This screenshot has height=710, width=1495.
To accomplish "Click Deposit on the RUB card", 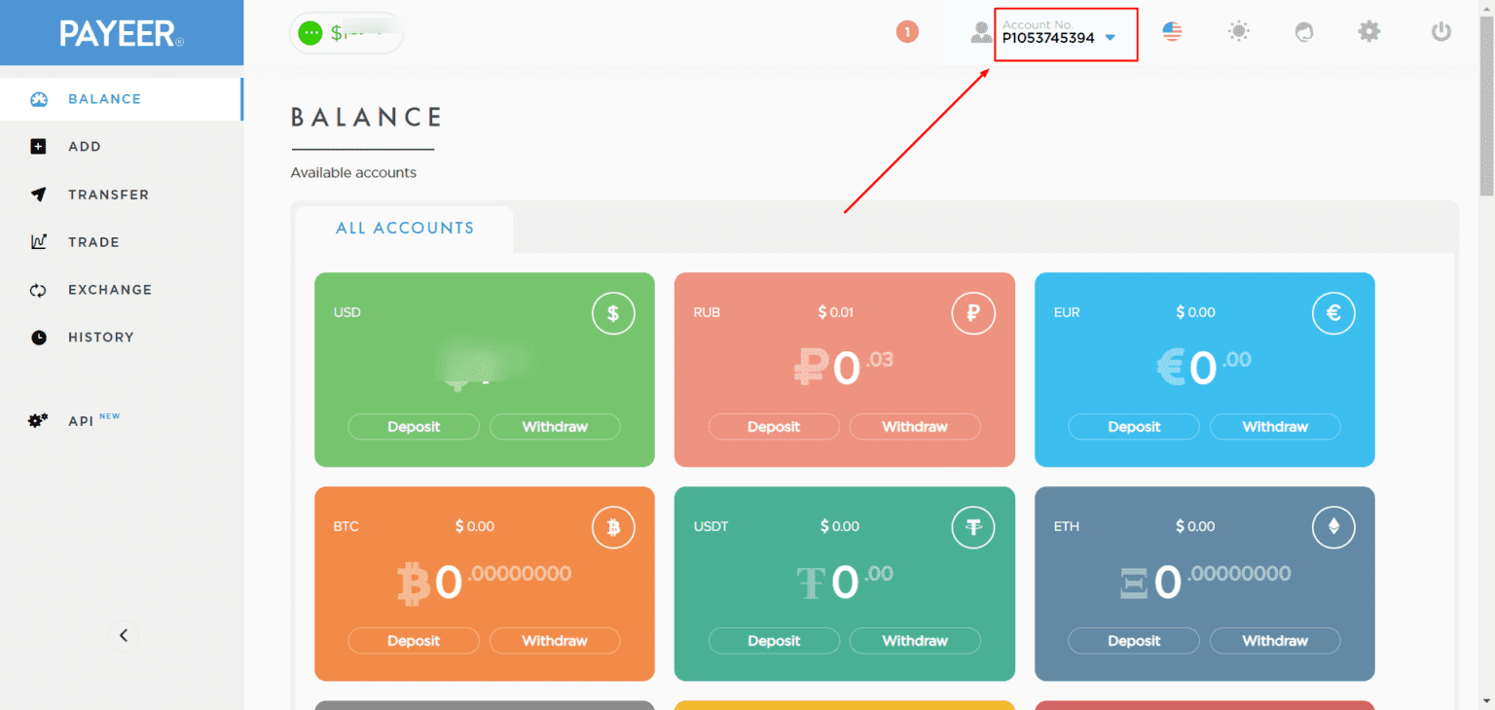I will (774, 426).
